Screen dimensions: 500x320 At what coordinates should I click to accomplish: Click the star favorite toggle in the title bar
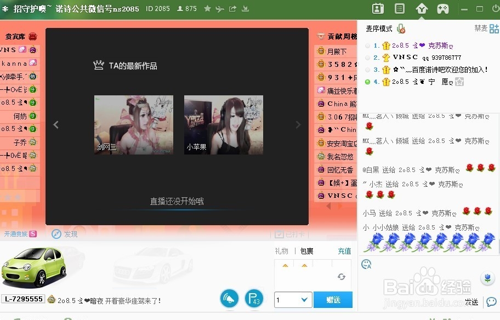pyautogui.click(x=207, y=9)
